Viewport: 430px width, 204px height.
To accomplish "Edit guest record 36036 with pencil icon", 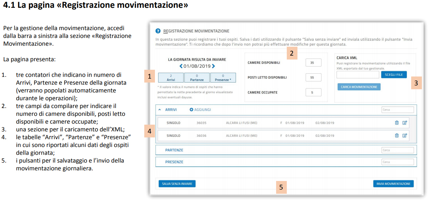I will 404,135.
